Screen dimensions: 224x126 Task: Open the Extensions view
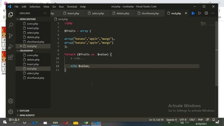10,57
